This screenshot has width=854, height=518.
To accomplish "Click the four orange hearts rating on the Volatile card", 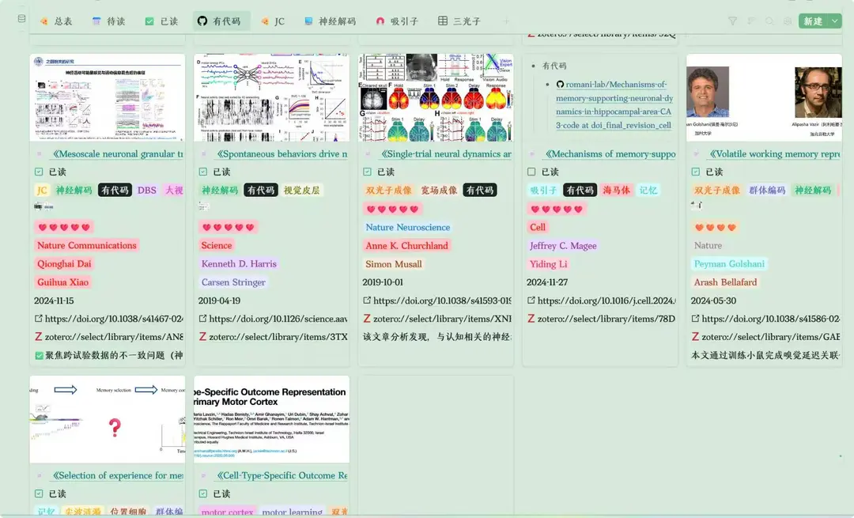I will click(716, 227).
